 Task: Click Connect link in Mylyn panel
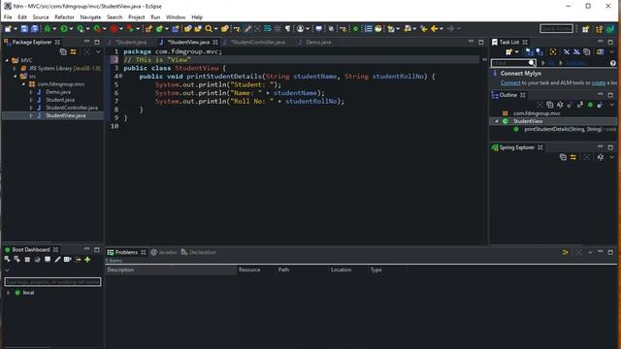coord(510,82)
